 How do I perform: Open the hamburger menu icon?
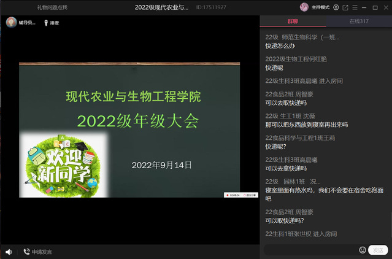click(355, 7)
